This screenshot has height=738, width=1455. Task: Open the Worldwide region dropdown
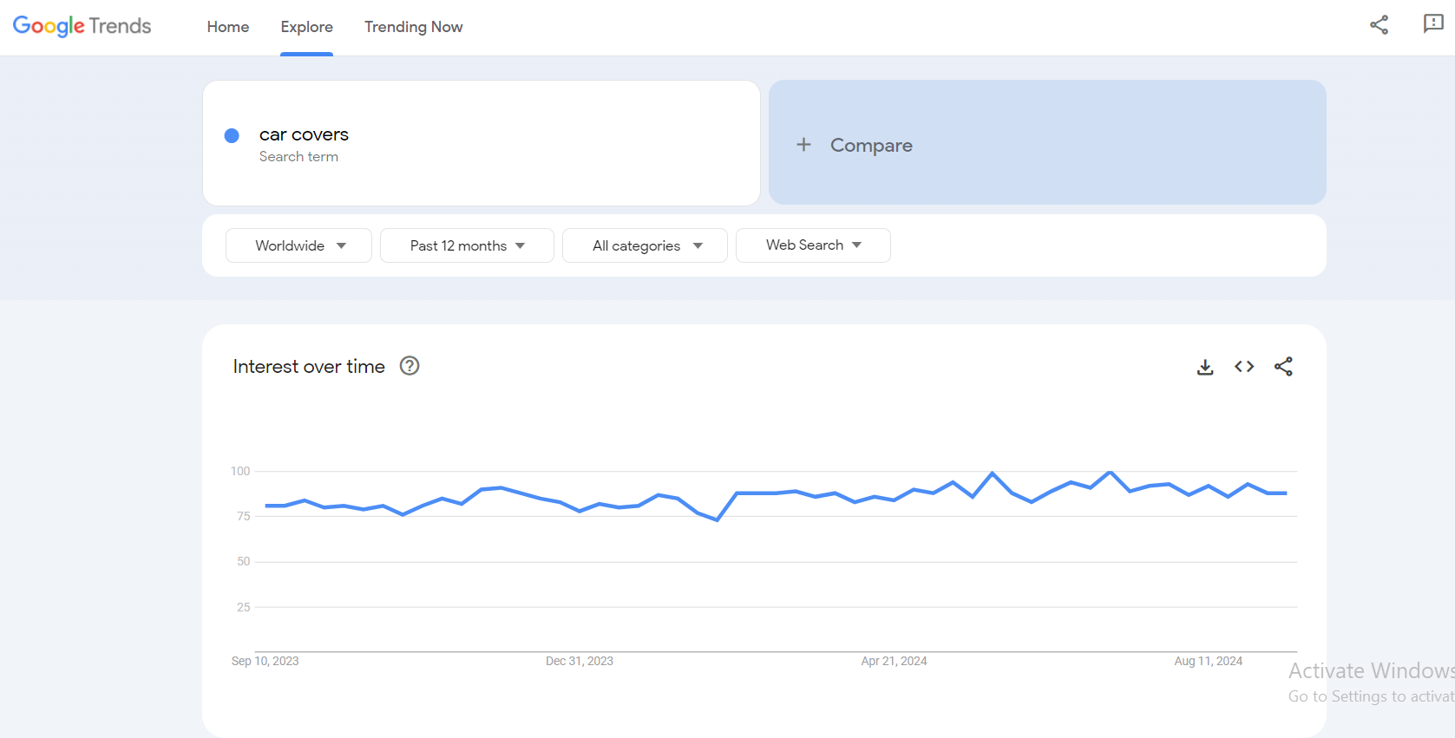pos(298,245)
